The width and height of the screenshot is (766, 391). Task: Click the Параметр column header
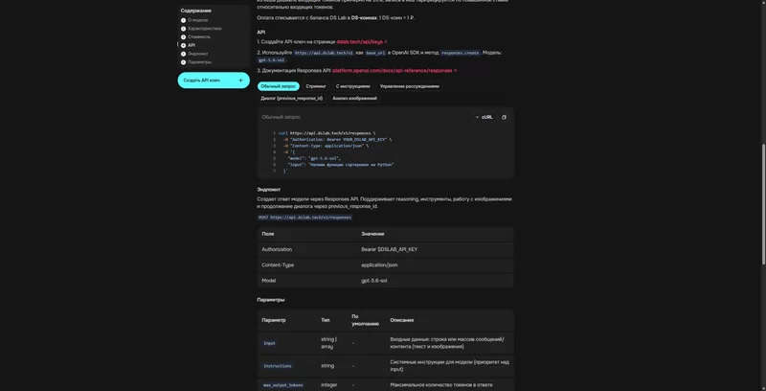(274, 320)
